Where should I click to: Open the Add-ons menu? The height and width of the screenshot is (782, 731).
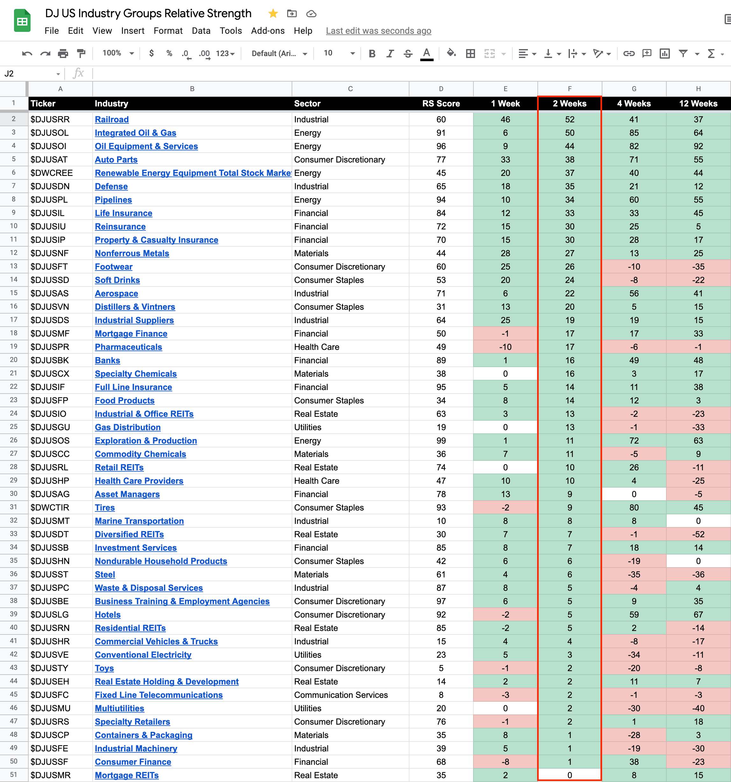[268, 31]
